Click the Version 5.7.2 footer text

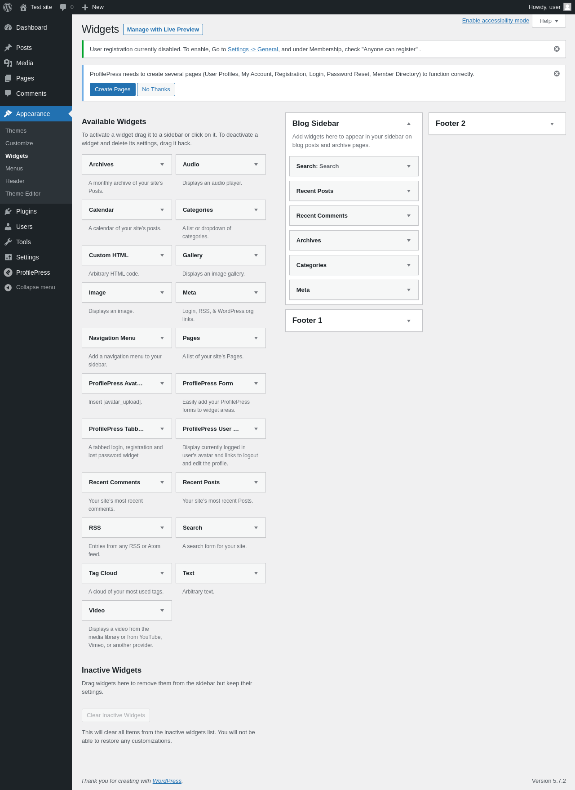[549, 781]
